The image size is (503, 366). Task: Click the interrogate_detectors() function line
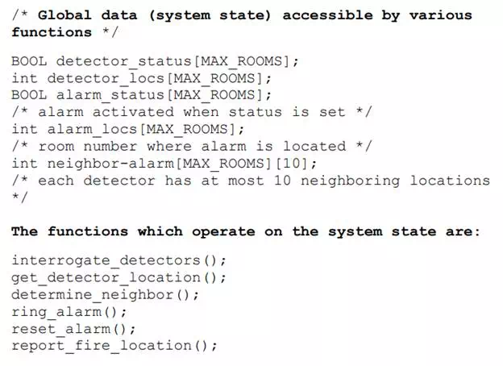coord(119,260)
